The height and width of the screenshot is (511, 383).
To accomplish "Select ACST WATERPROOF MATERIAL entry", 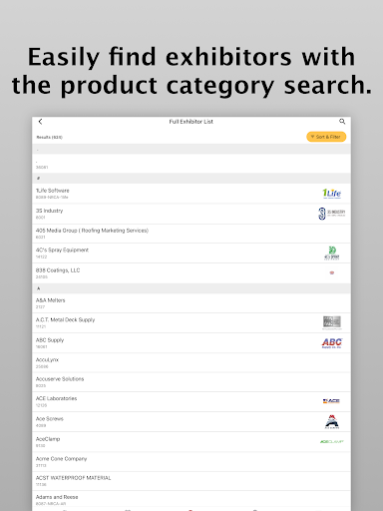I will tap(191, 481).
